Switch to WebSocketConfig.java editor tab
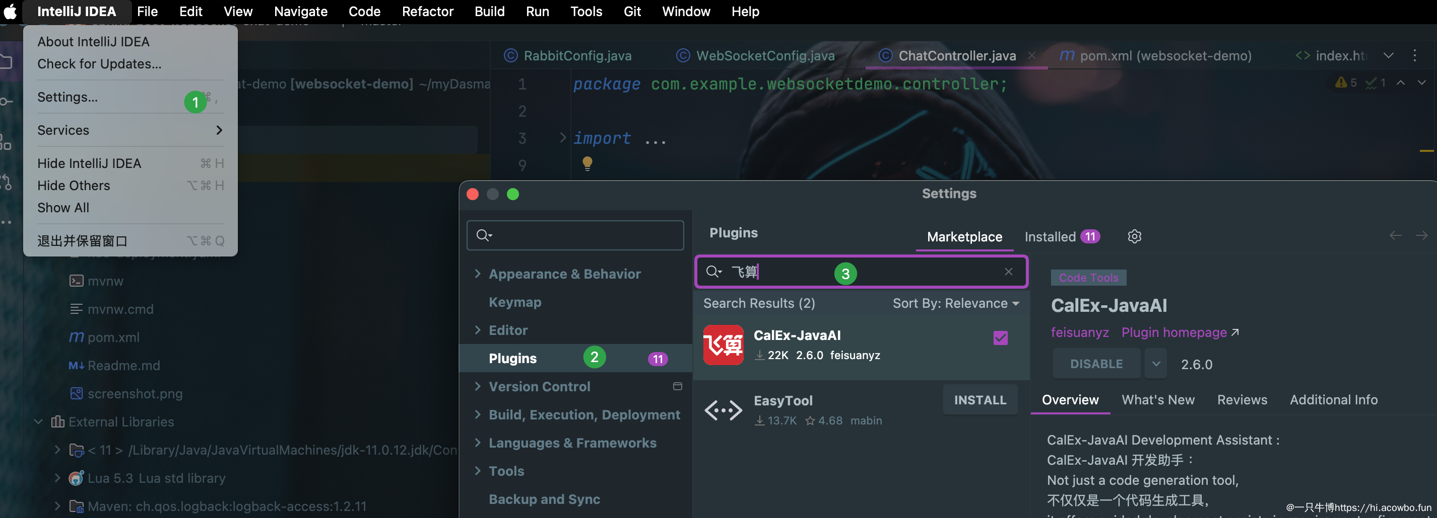This screenshot has height=518, width=1437. (x=755, y=55)
